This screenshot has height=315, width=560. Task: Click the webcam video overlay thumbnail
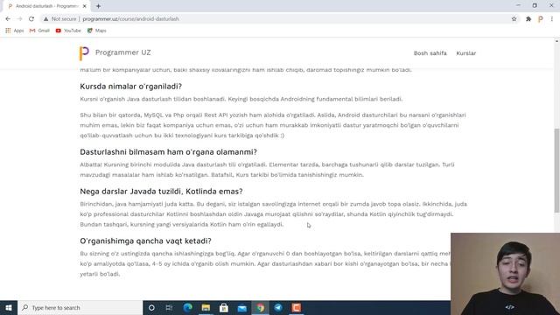coord(506,274)
